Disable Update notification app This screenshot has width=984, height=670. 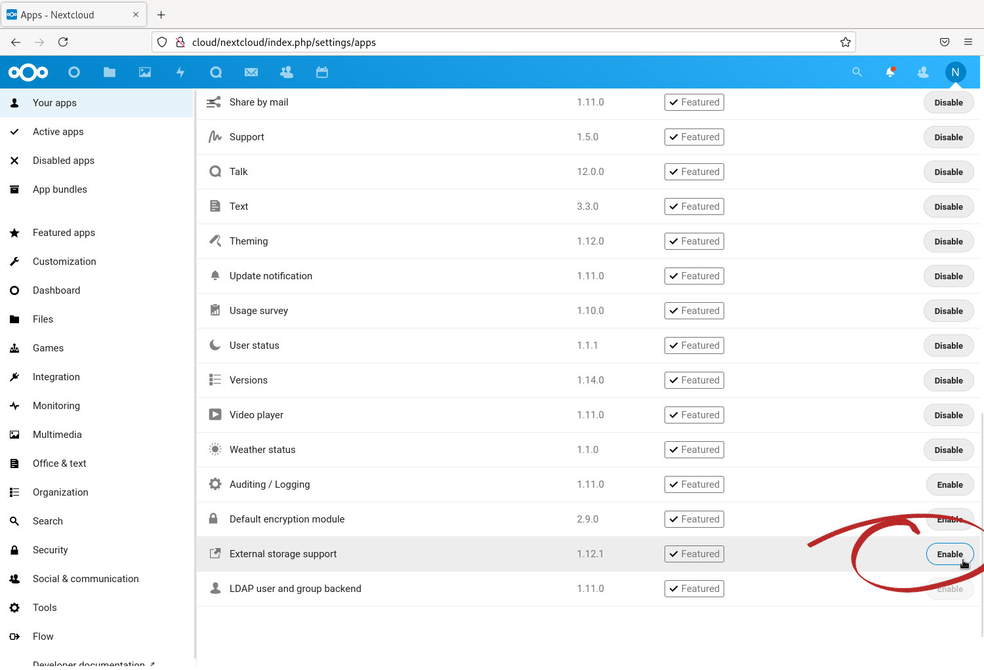tap(949, 276)
